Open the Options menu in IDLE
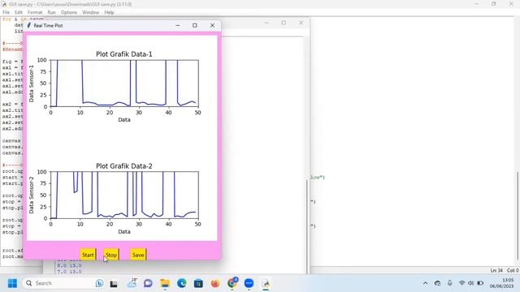The height and width of the screenshot is (292, 520). [69, 12]
